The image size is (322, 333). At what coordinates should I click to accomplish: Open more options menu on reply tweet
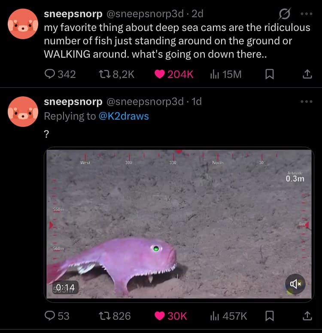tap(306, 102)
